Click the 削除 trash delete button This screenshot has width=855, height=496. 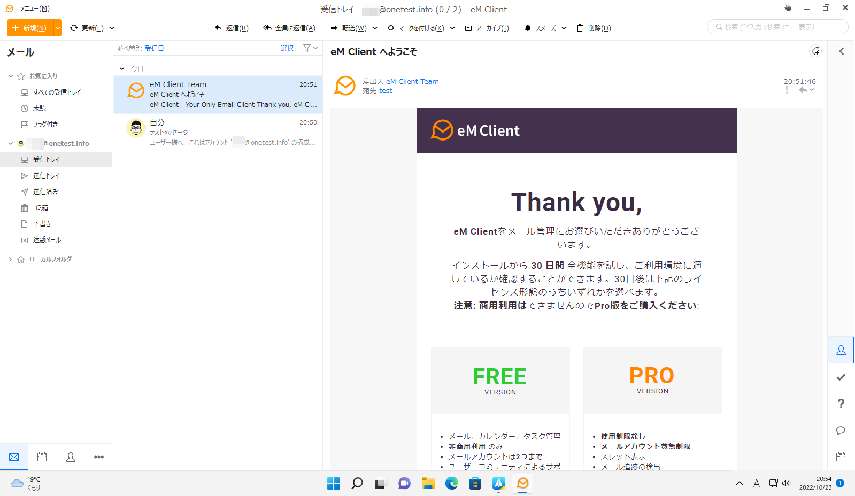tap(594, 28)
